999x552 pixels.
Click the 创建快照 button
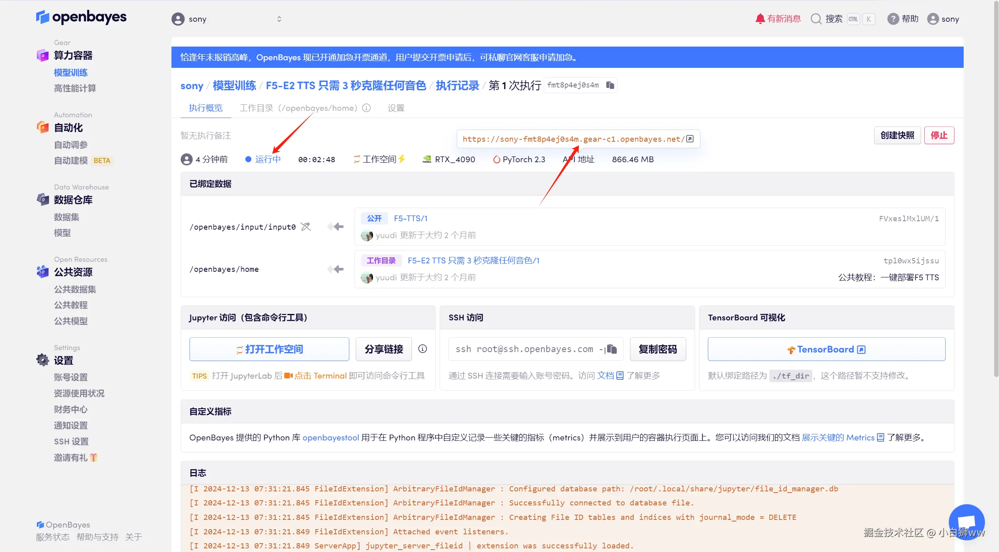(897, 135)
